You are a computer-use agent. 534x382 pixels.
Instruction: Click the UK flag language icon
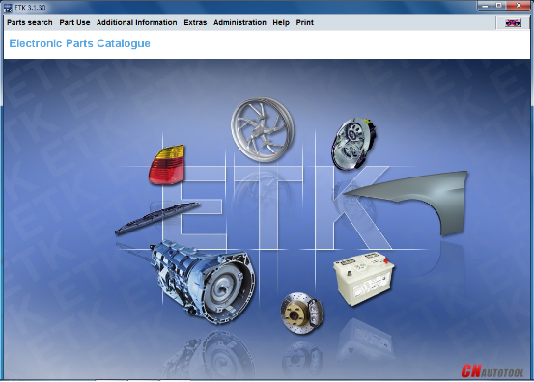[x=513, y=23]
